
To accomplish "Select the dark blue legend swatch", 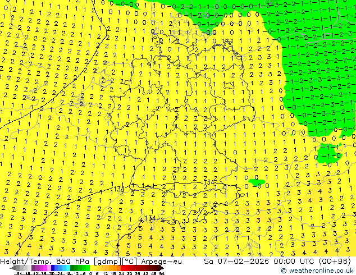I will tap(53, 268).
